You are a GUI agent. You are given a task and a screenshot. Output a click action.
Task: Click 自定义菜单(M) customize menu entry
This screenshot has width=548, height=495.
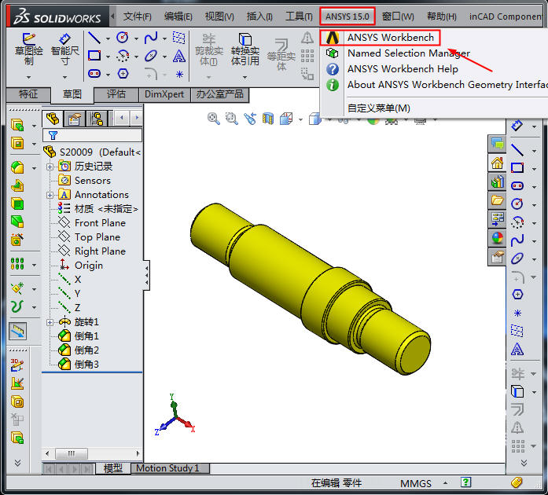tap(378, 108)
